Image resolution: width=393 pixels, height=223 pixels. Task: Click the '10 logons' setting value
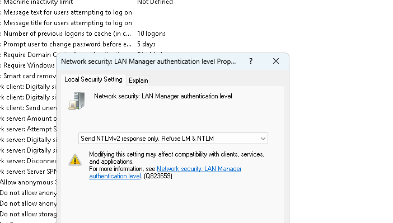[151, 34]
